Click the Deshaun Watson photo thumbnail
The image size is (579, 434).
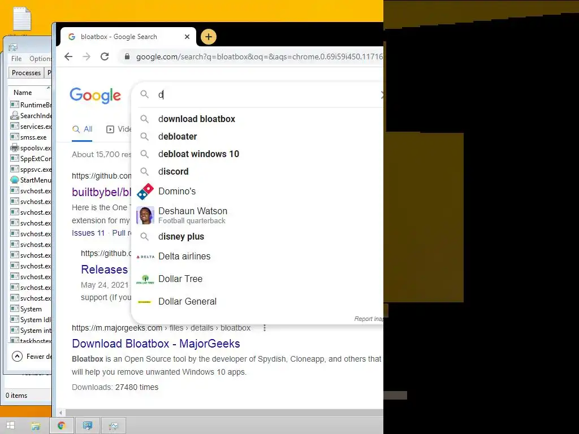[145, 215]
